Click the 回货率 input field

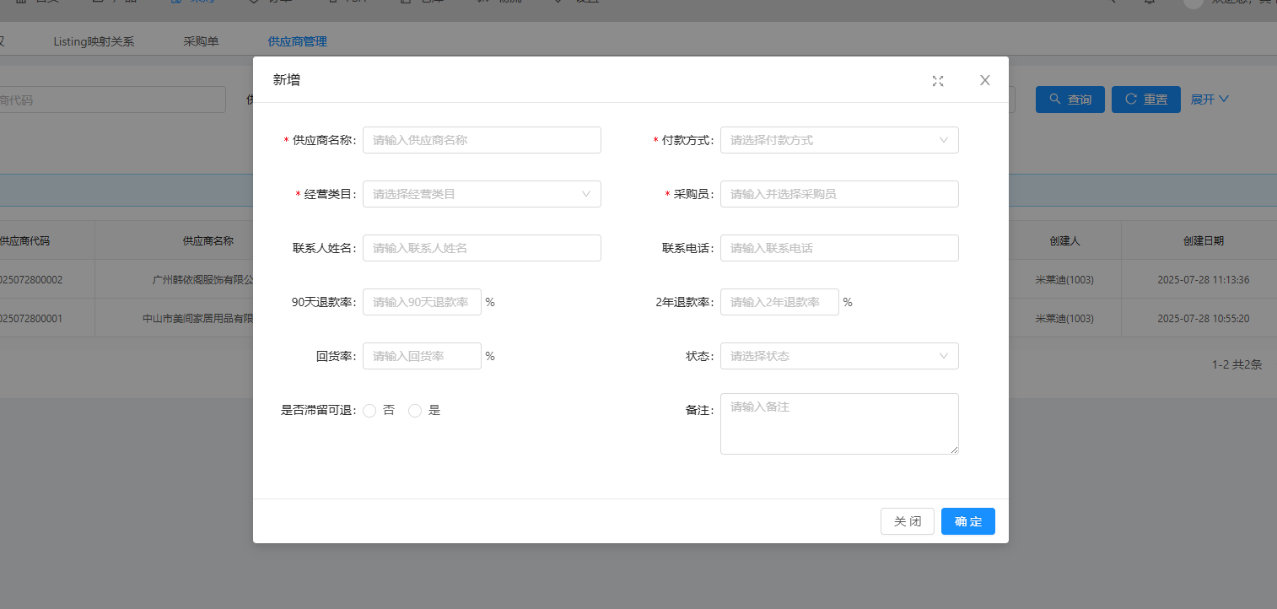[x=422, y=356]
